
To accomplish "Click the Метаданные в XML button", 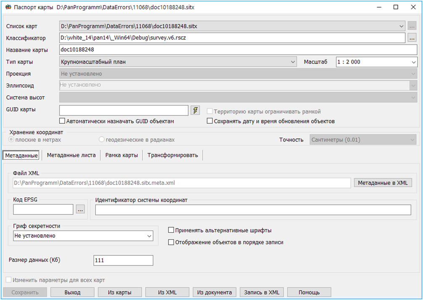I will 383,183.
